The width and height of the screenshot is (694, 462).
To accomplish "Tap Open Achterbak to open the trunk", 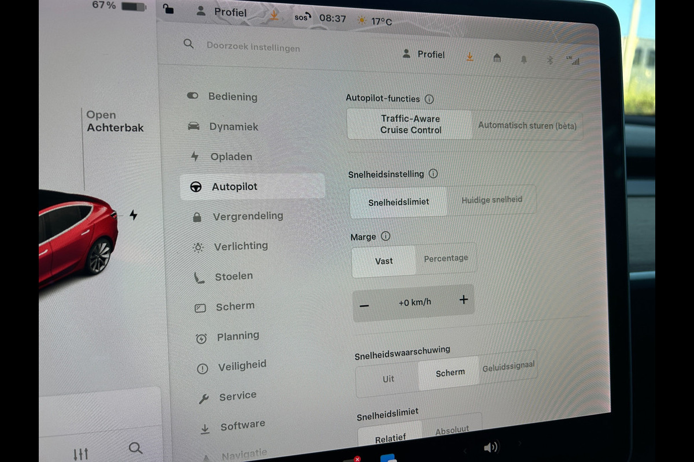I will pos(115,121).
